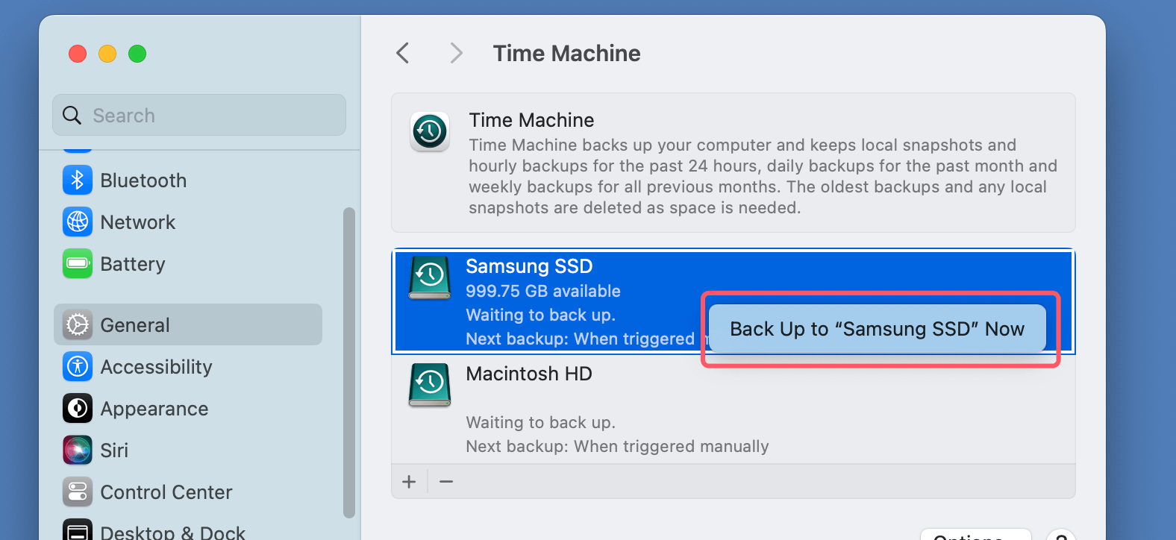Click the Control Center sidebar icon
The width and height of the screenshot is (1176, 540).
78,492
